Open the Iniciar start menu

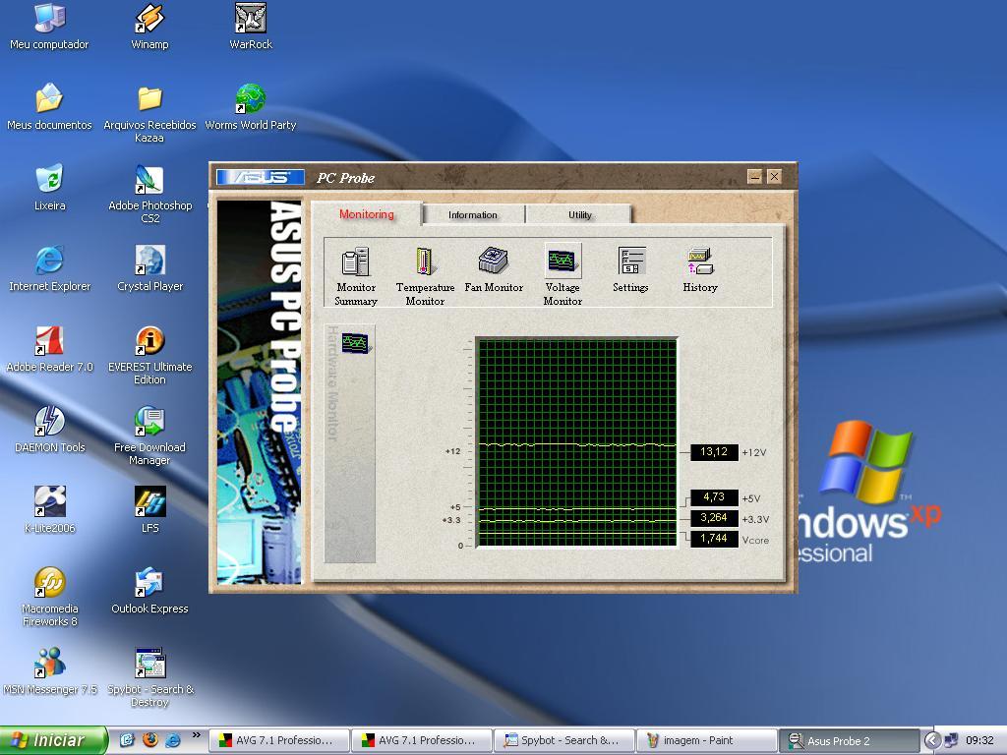coord(54,740)
